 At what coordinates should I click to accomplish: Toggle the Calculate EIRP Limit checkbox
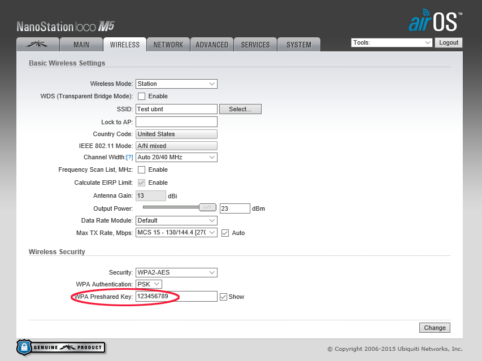point(141,182)
